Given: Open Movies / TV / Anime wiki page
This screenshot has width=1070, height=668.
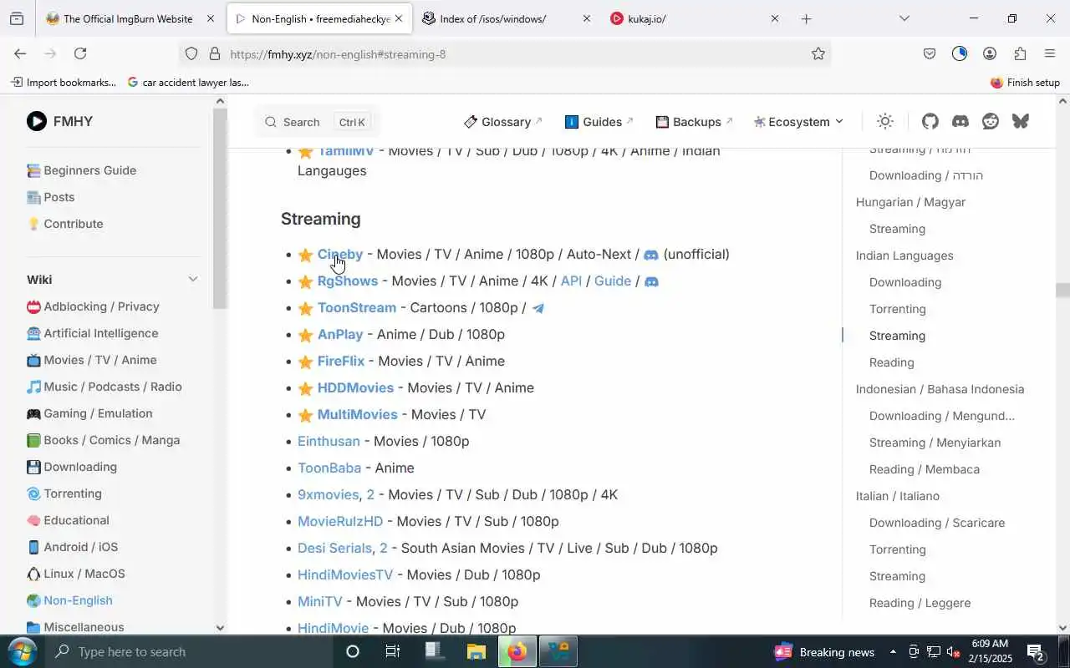Looking at the screenshot, I should pyautogui.click(x=91, y=360).
